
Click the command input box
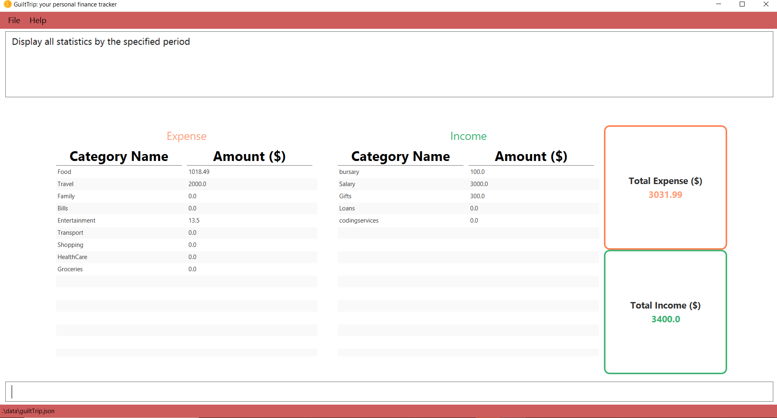click(389, 392)
